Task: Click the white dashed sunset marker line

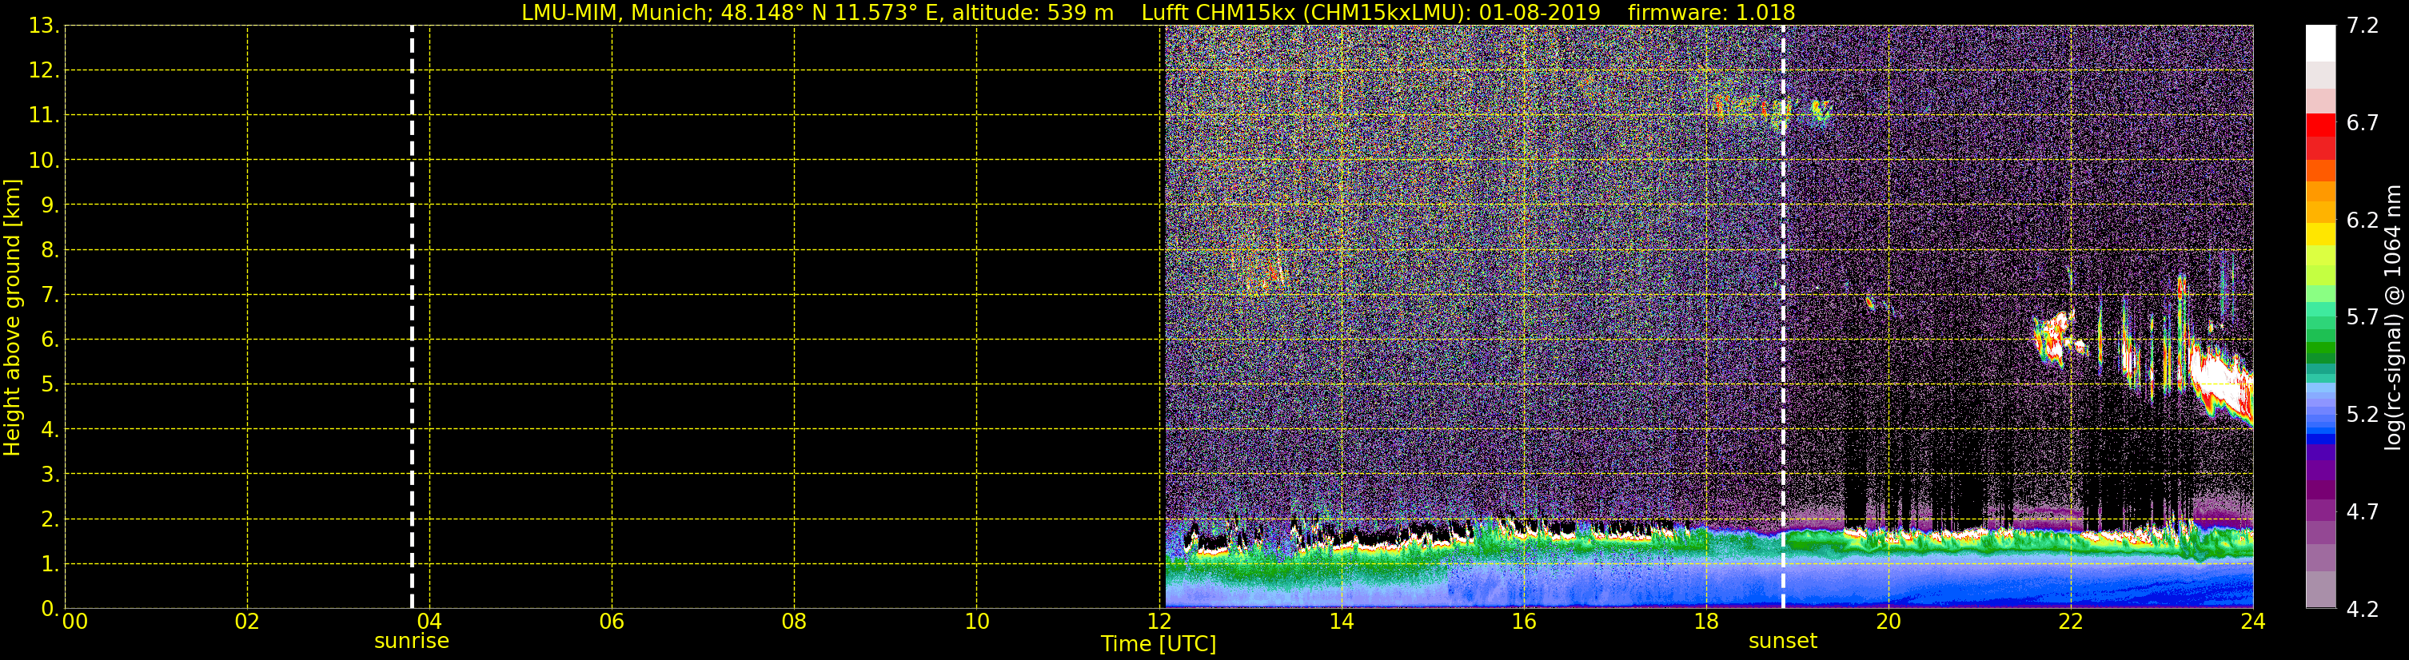Action: click(1782, 317)
